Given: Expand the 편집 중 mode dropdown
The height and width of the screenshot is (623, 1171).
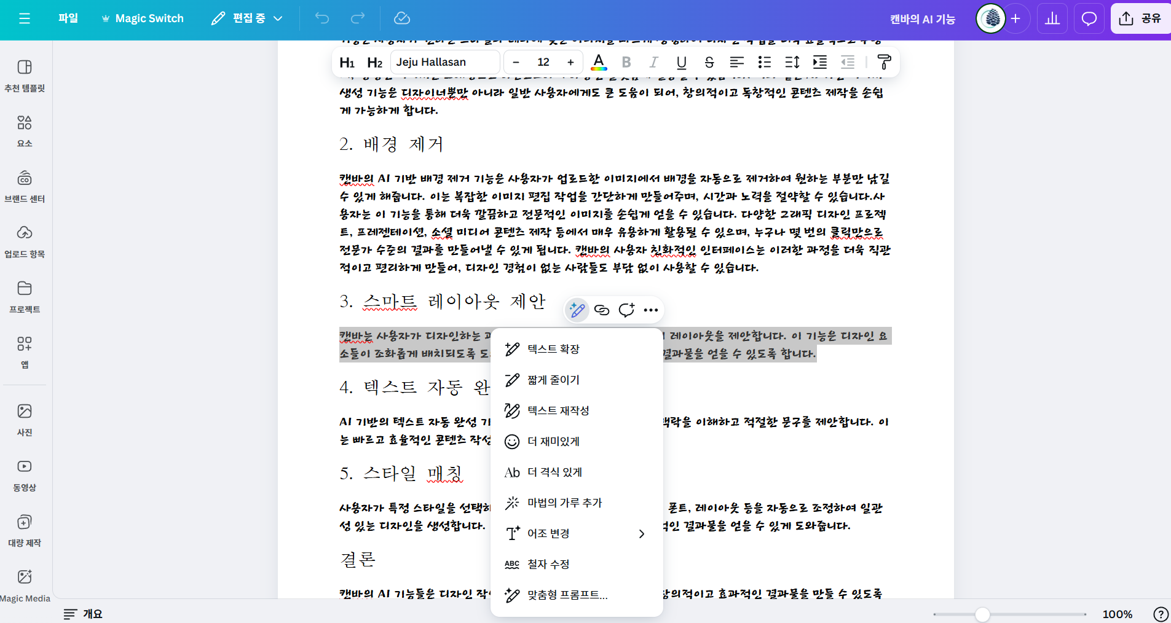Looking at the screenshot, I should coord(246,18).
